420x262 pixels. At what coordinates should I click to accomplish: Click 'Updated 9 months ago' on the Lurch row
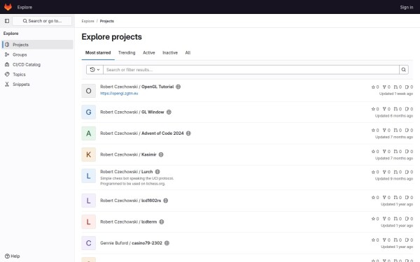394,179
